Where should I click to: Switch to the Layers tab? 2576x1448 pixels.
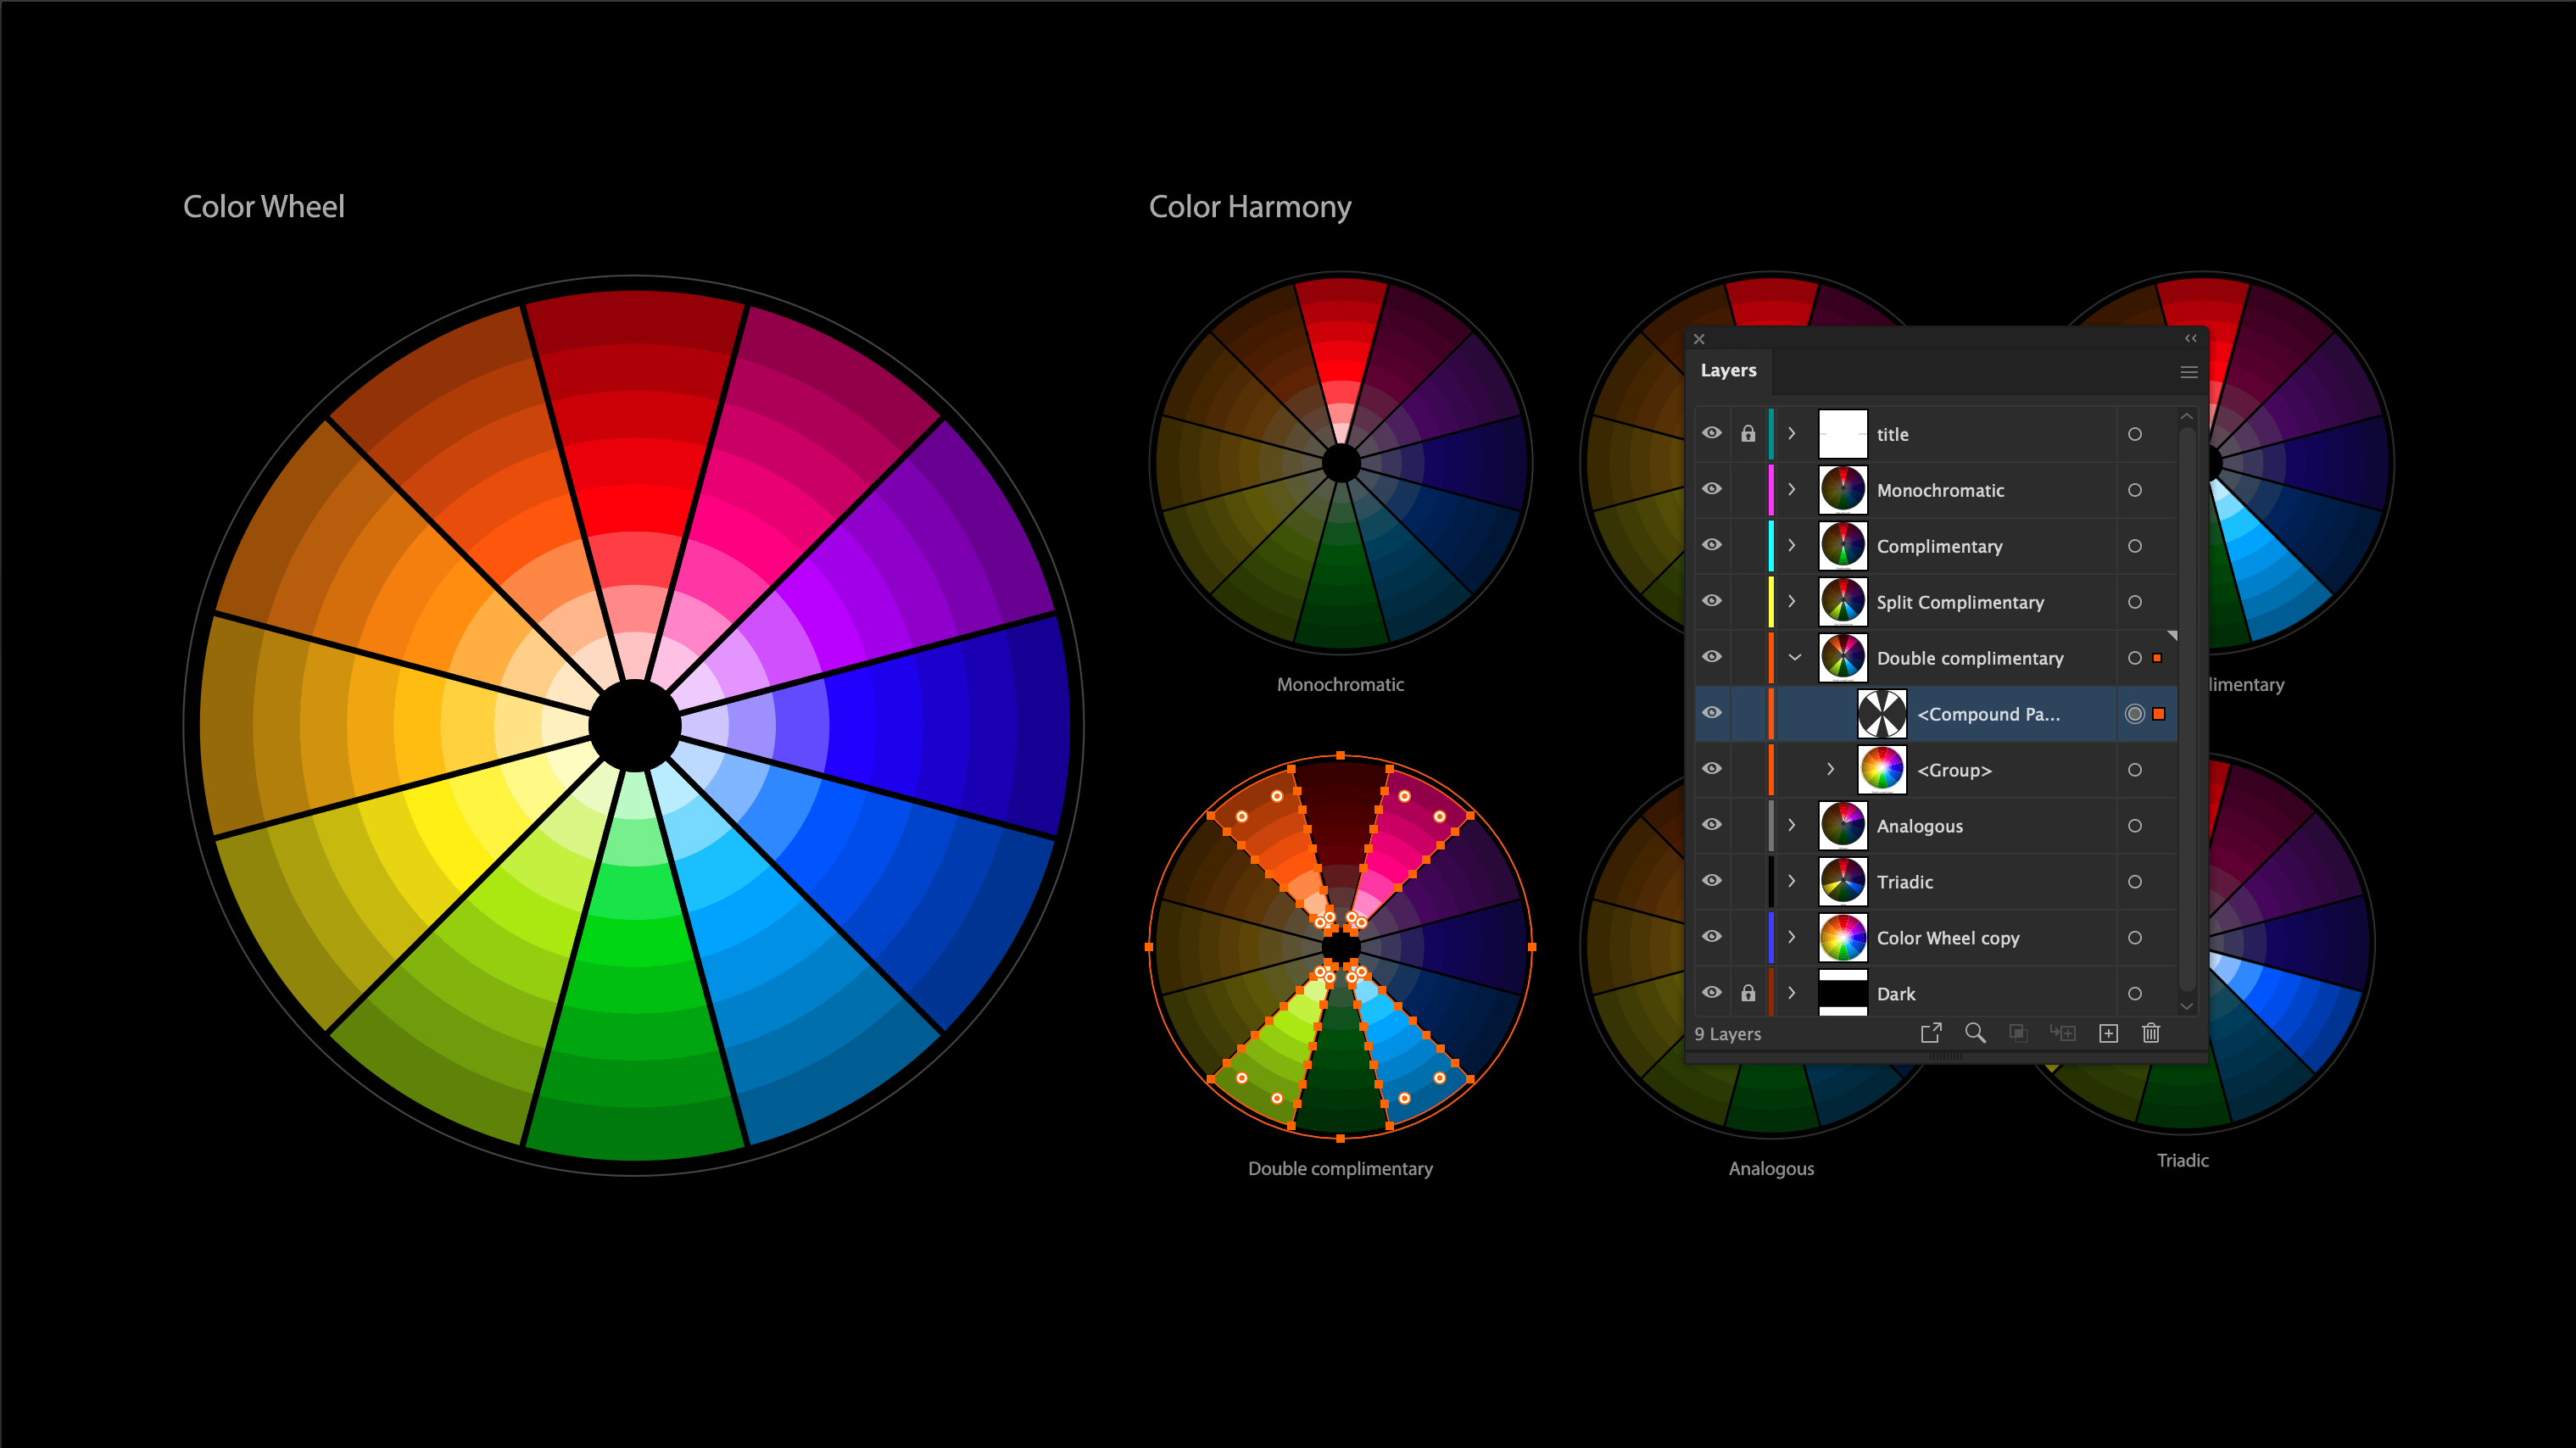[1729, 370]
